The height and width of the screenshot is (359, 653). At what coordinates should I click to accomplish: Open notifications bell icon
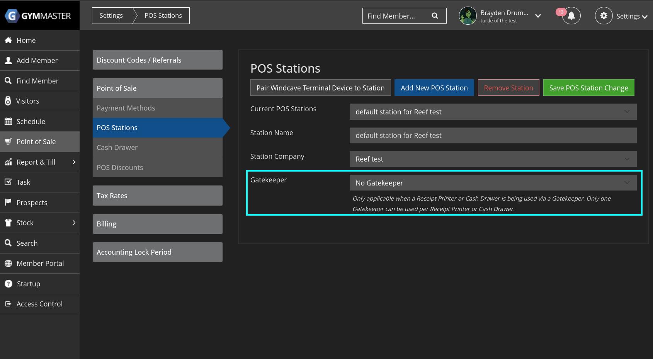click(x=571, y=16)
